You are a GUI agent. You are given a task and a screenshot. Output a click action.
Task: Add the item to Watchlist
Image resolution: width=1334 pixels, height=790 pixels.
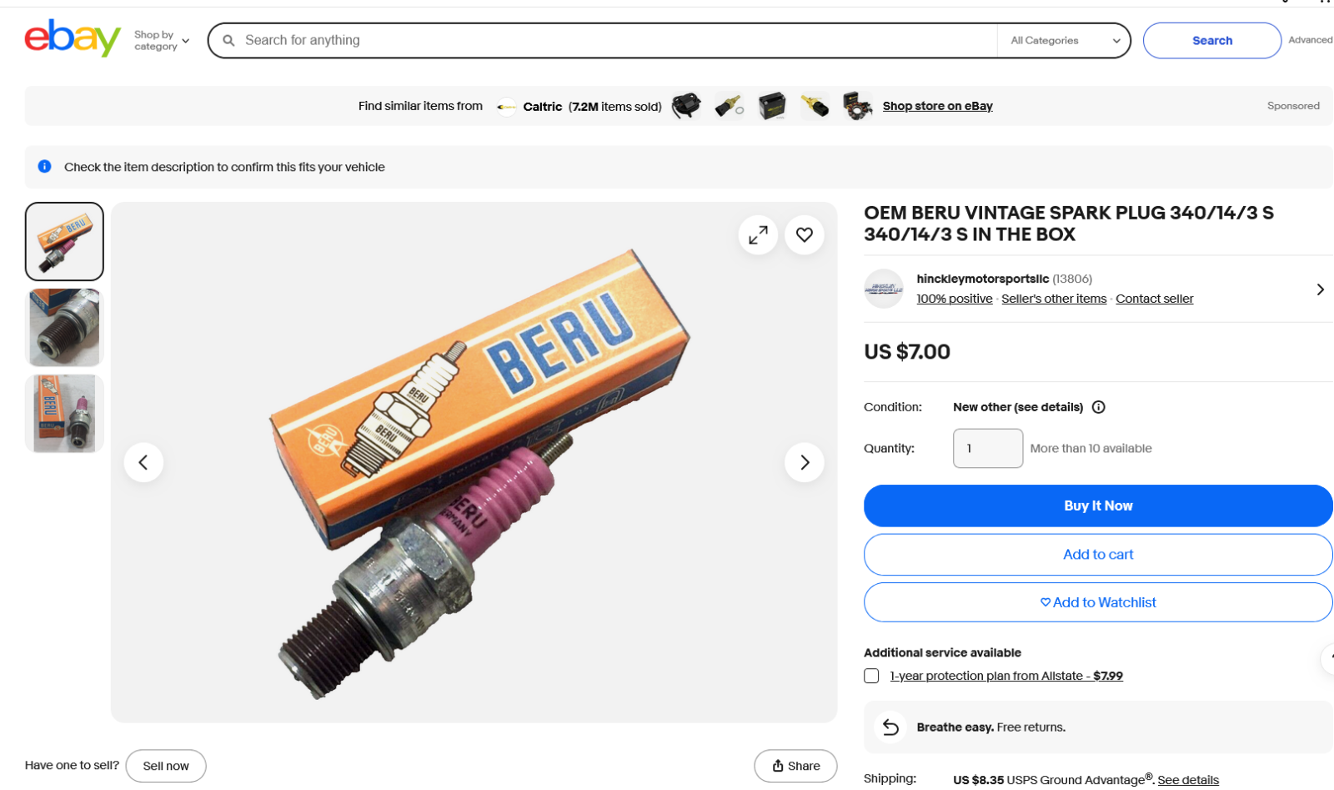click(1098, 602)
